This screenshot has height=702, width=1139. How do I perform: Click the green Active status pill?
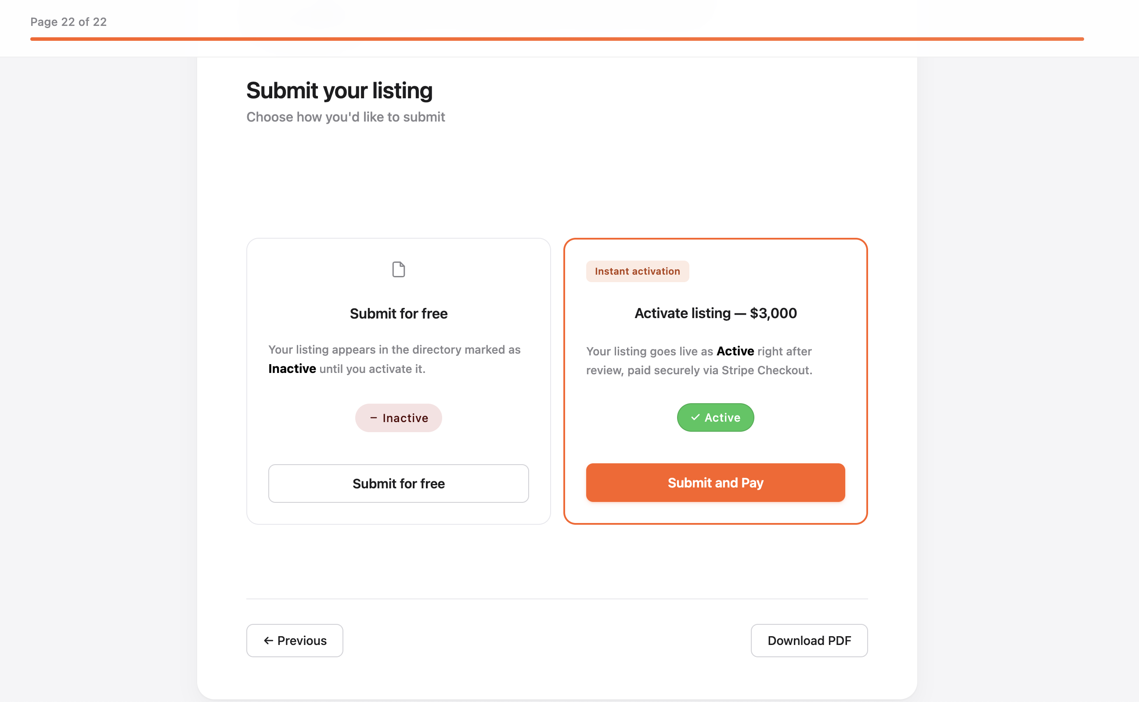point(715,417)
